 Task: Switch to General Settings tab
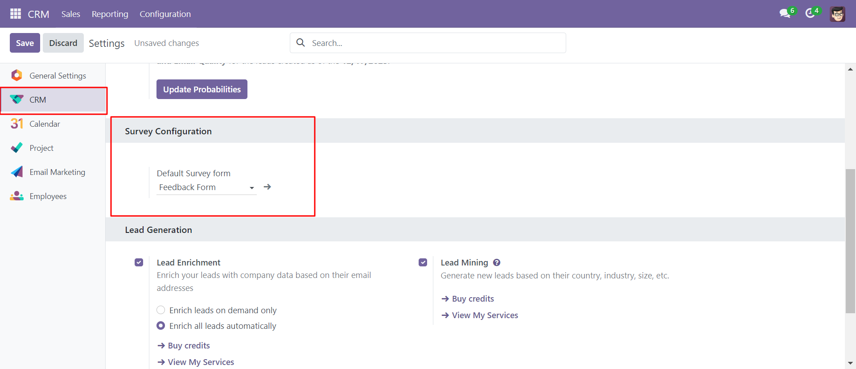[x=53, y=75]
